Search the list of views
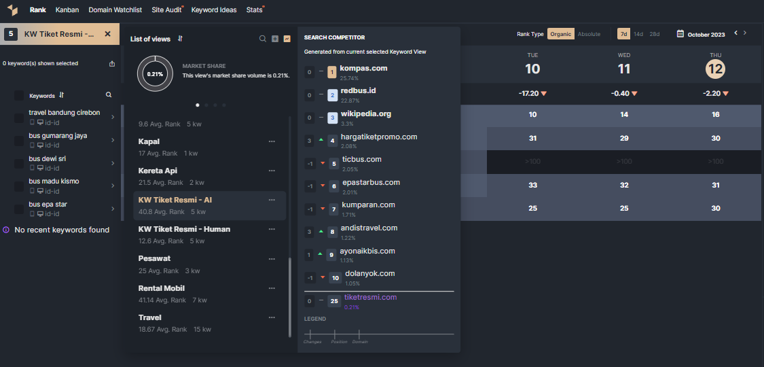The image size is (764, 367). [x=263, y=39]
